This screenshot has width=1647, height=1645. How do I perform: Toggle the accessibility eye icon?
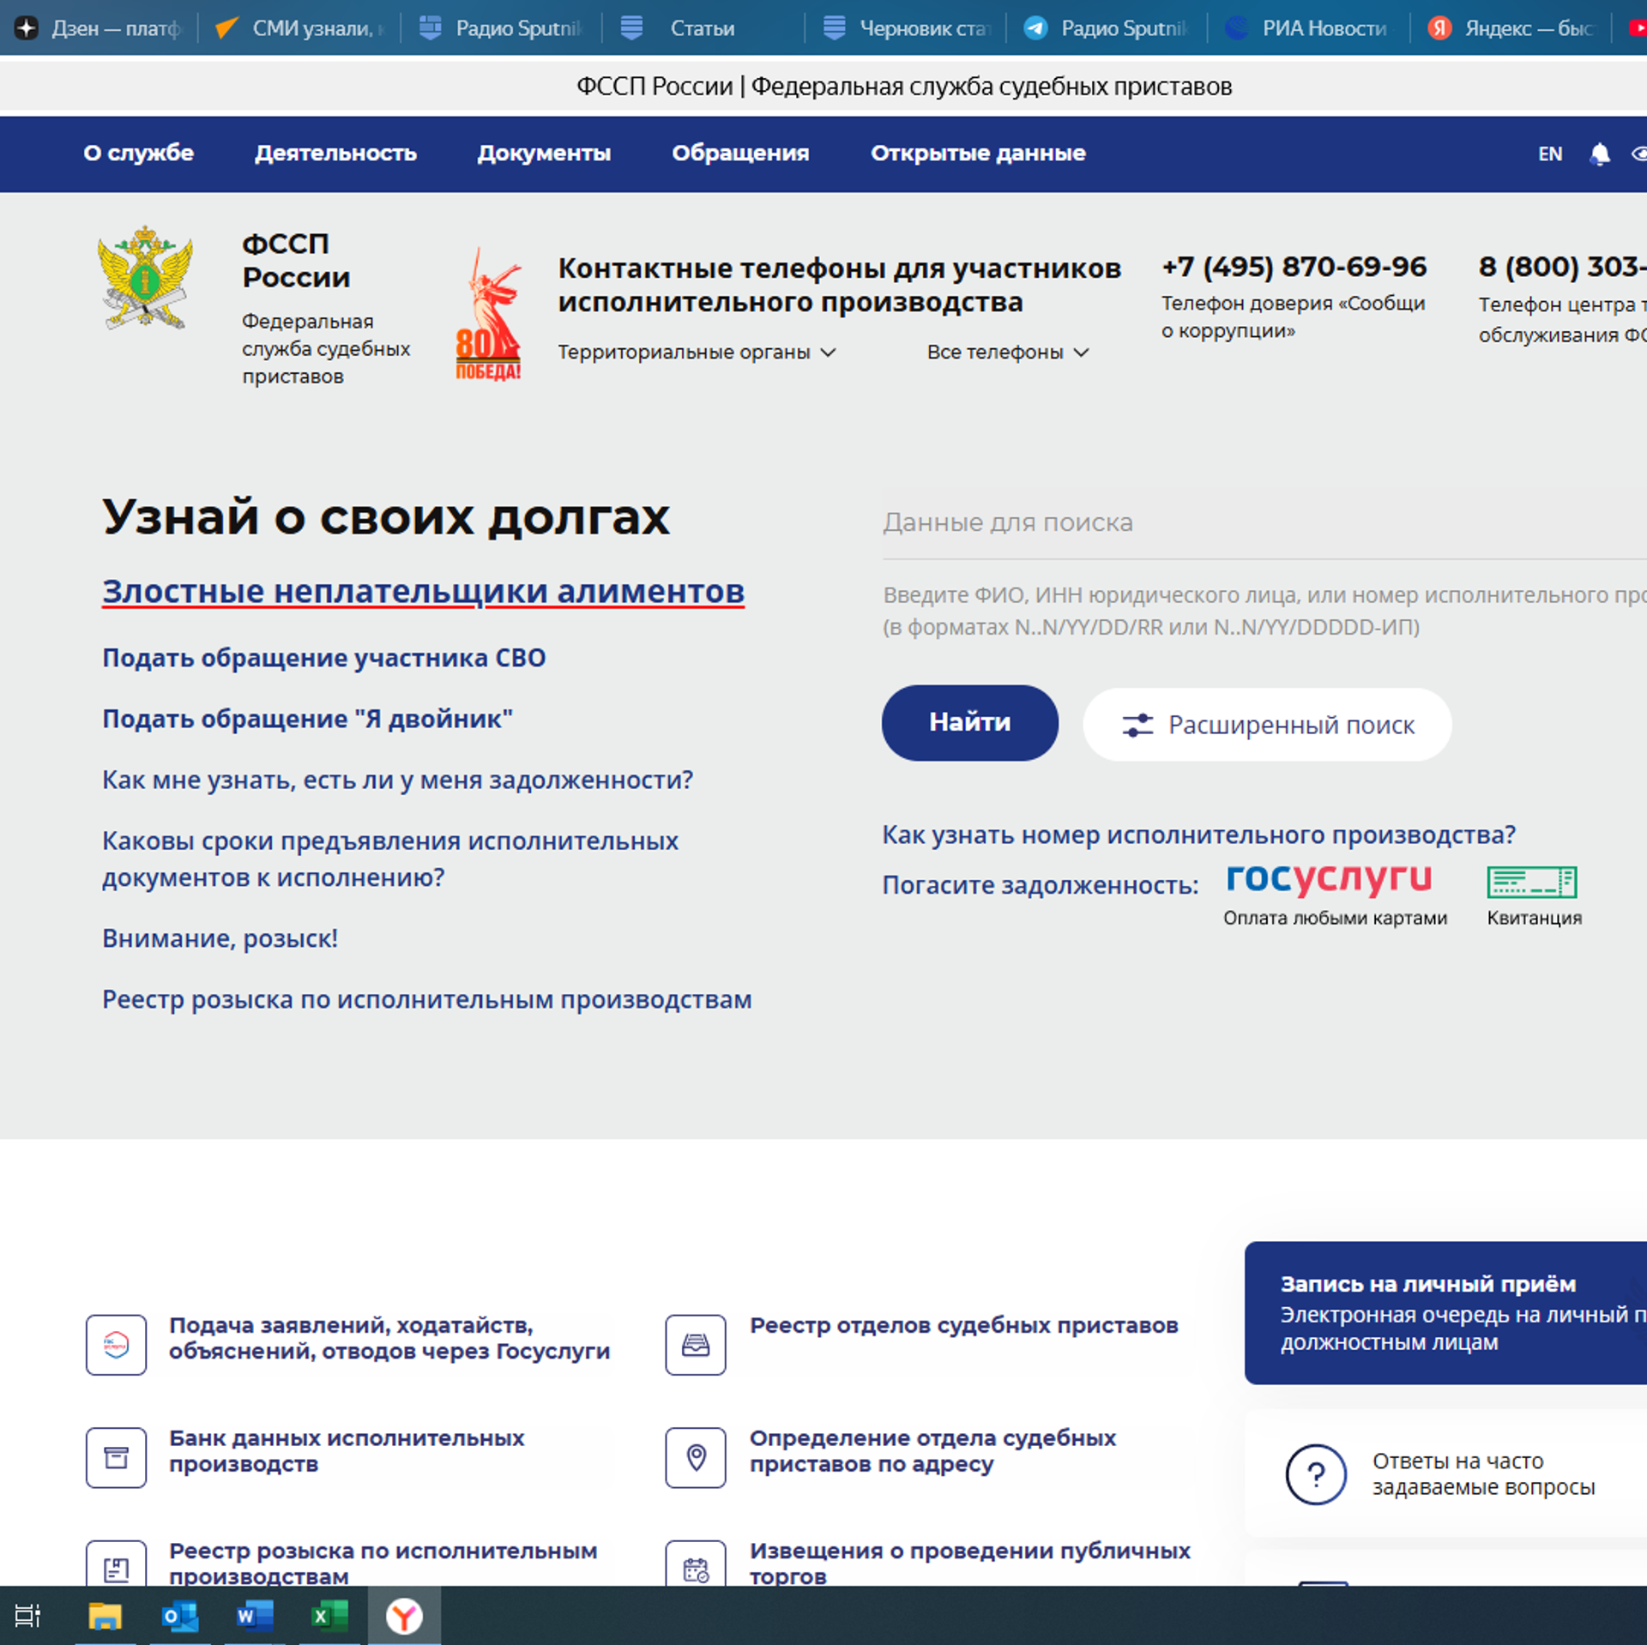[x=1638, y=154]
